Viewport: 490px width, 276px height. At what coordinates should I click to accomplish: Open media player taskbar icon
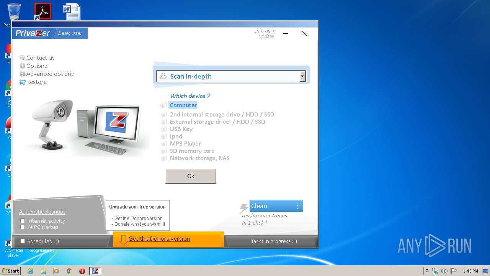tap(56, 271)
